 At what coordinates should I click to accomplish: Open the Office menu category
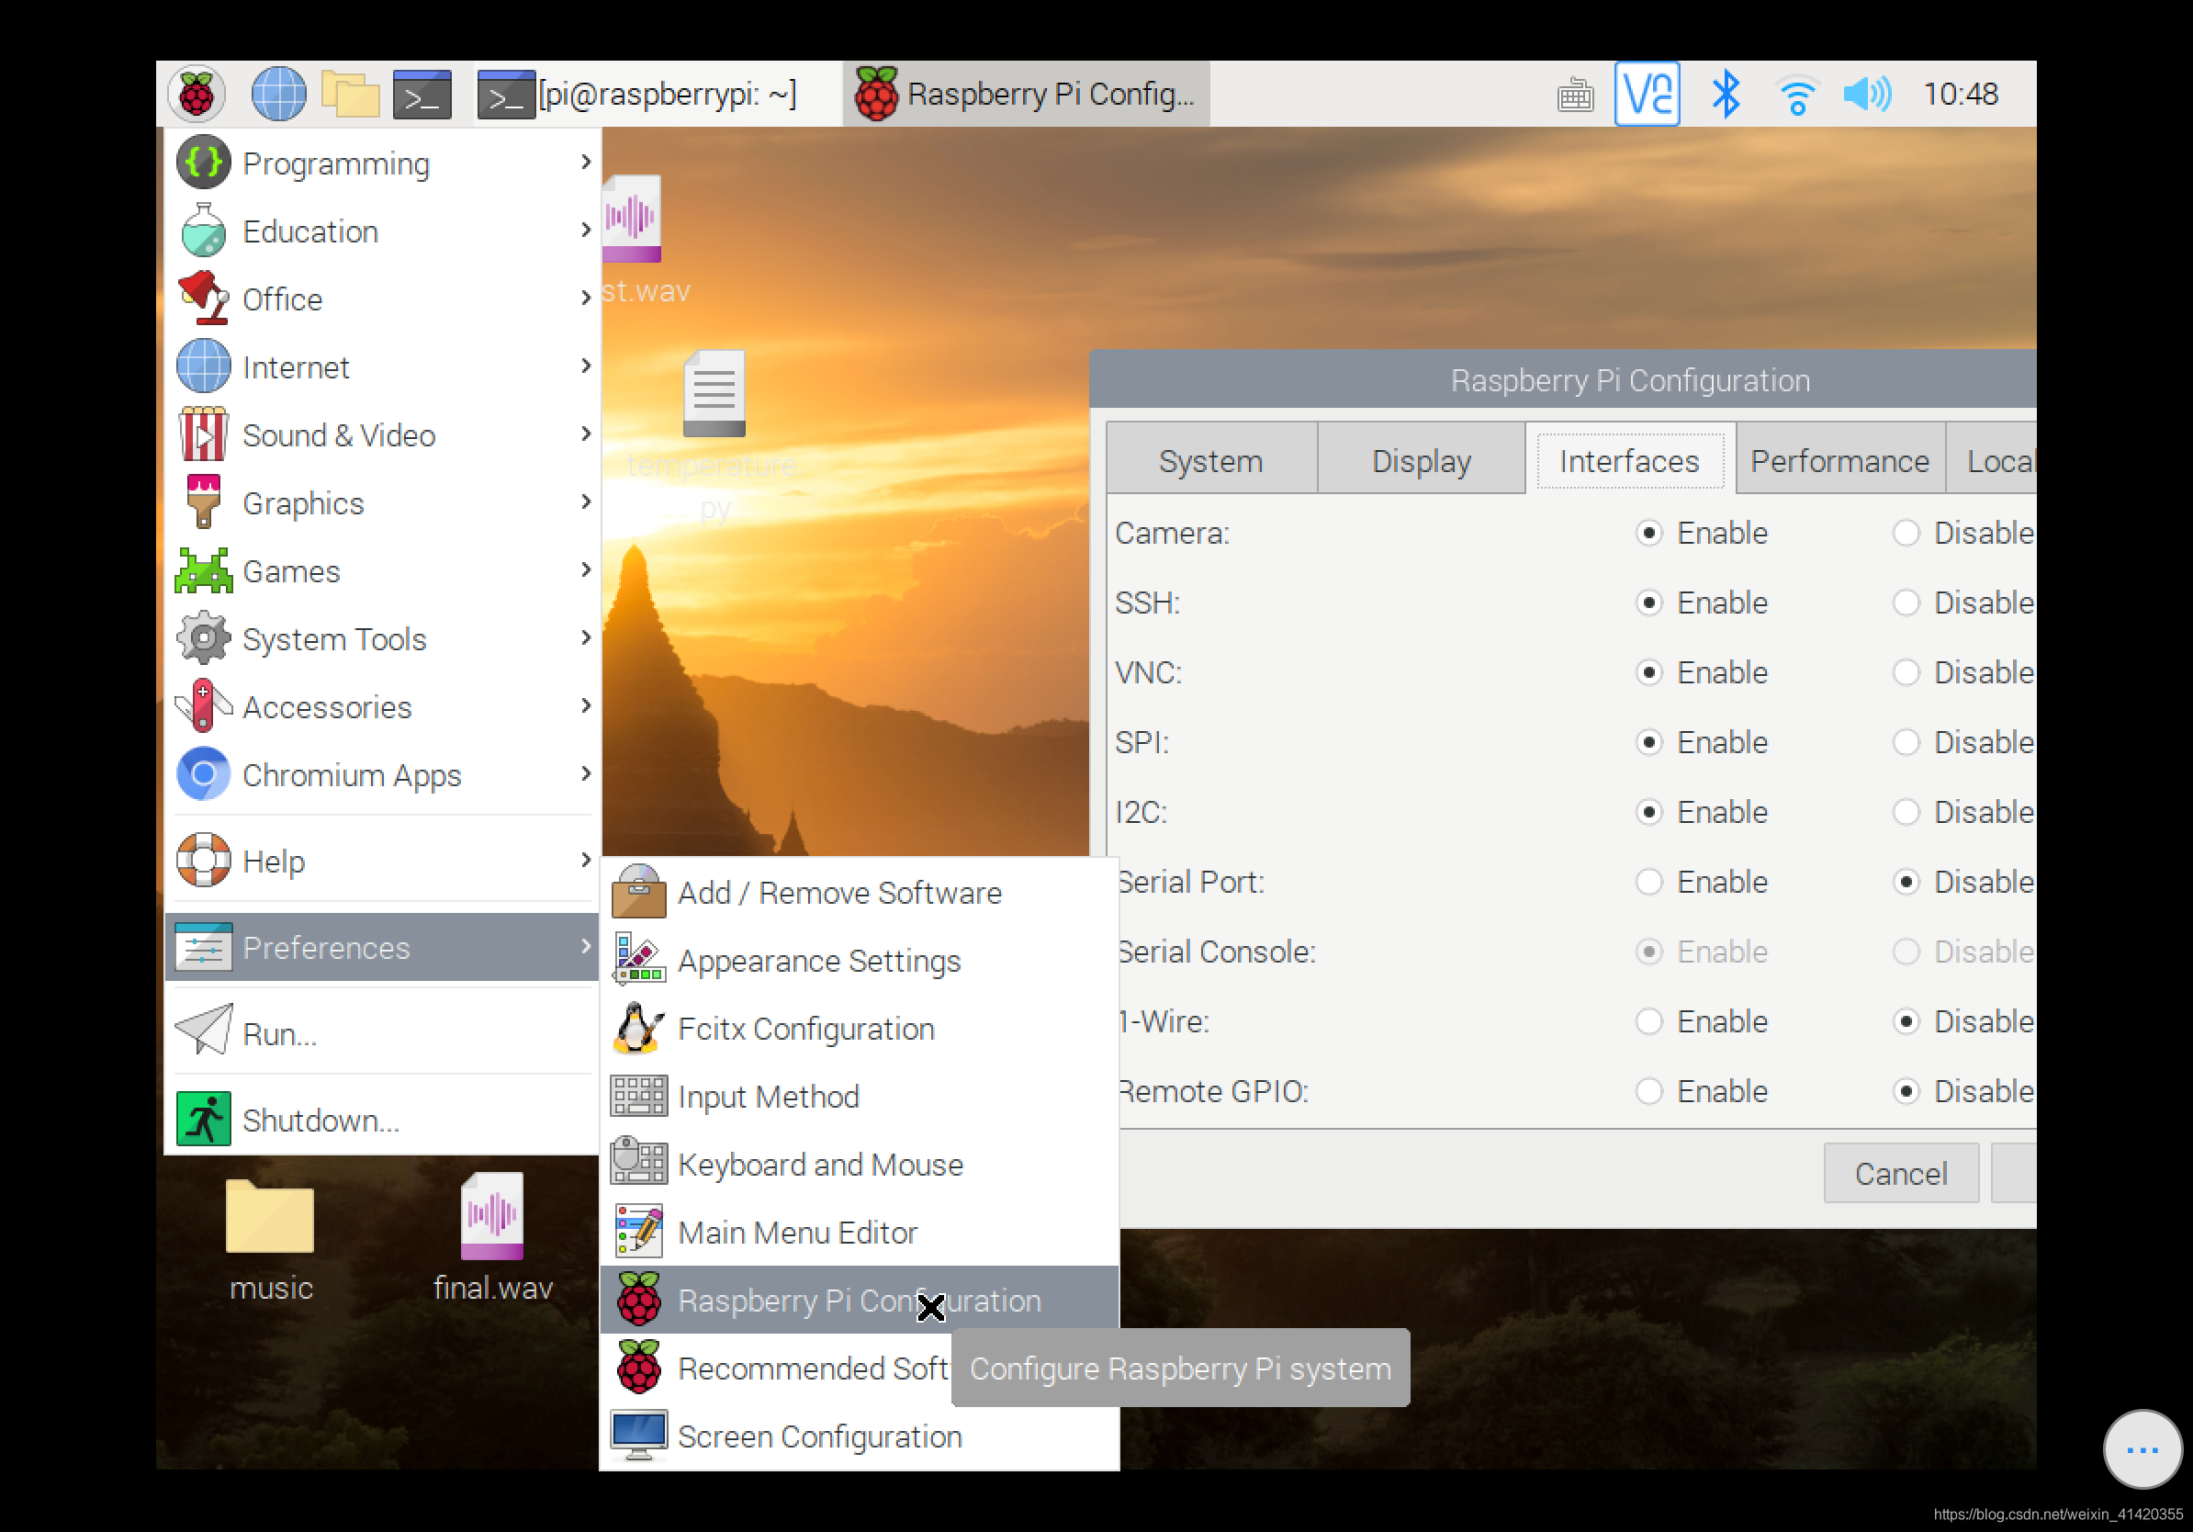coord(382,299)
